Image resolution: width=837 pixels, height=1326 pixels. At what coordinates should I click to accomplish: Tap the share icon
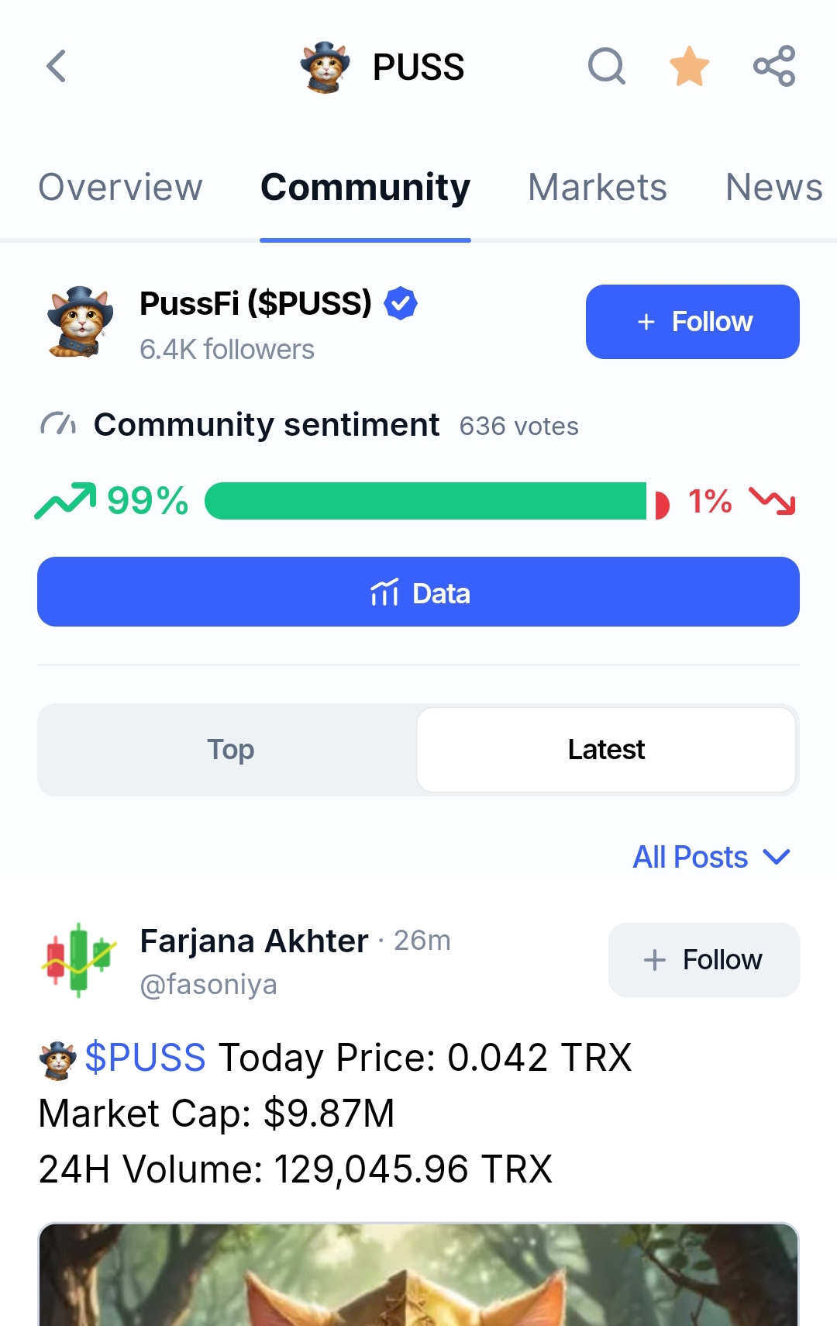point(774,67)
